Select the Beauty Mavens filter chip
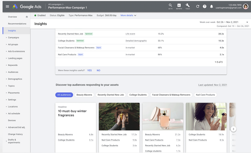 pyautogui.click(x=84, y=95)
